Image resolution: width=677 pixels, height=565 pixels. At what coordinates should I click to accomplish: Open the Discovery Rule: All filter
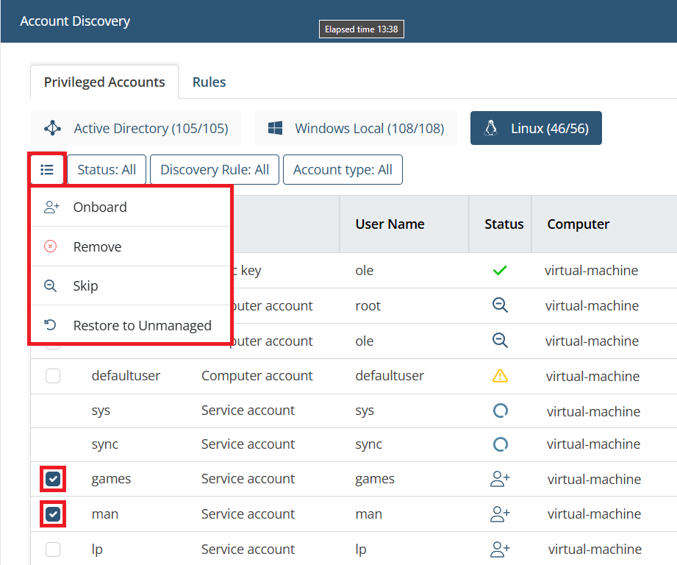coord(215,170)
